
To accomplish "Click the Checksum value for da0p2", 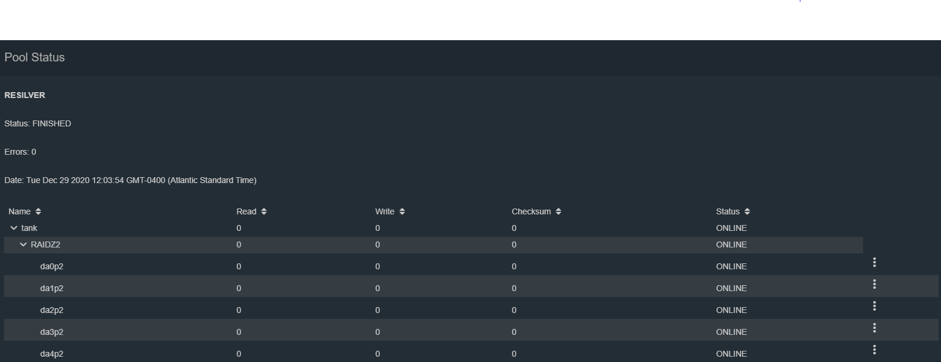I will coord(514,266).
